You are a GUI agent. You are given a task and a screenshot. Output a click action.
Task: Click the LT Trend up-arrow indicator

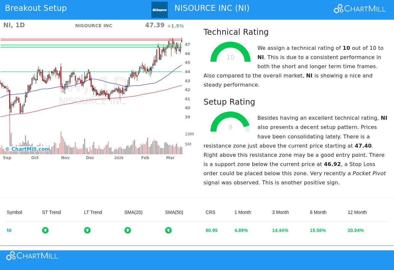(x=87, y=230)
